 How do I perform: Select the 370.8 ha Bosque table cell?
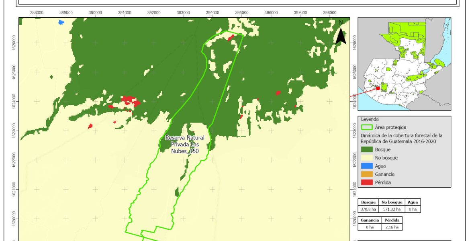click(x=368, y=209)
